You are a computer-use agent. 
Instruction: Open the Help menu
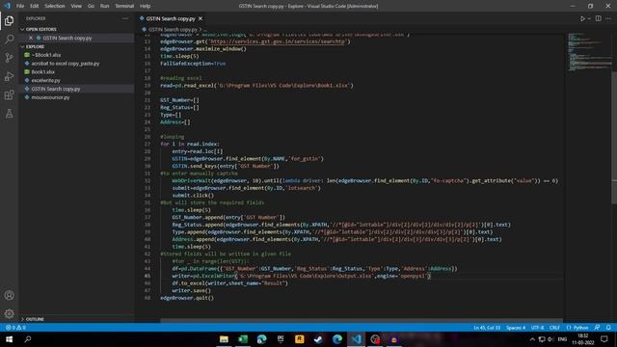[146, 6]
